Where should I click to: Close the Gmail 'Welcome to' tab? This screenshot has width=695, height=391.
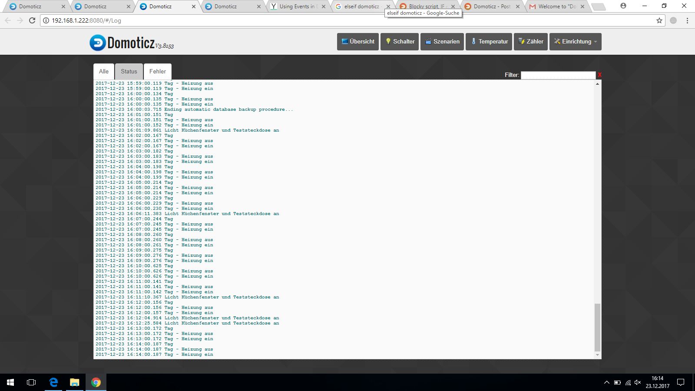pos(582,7)
